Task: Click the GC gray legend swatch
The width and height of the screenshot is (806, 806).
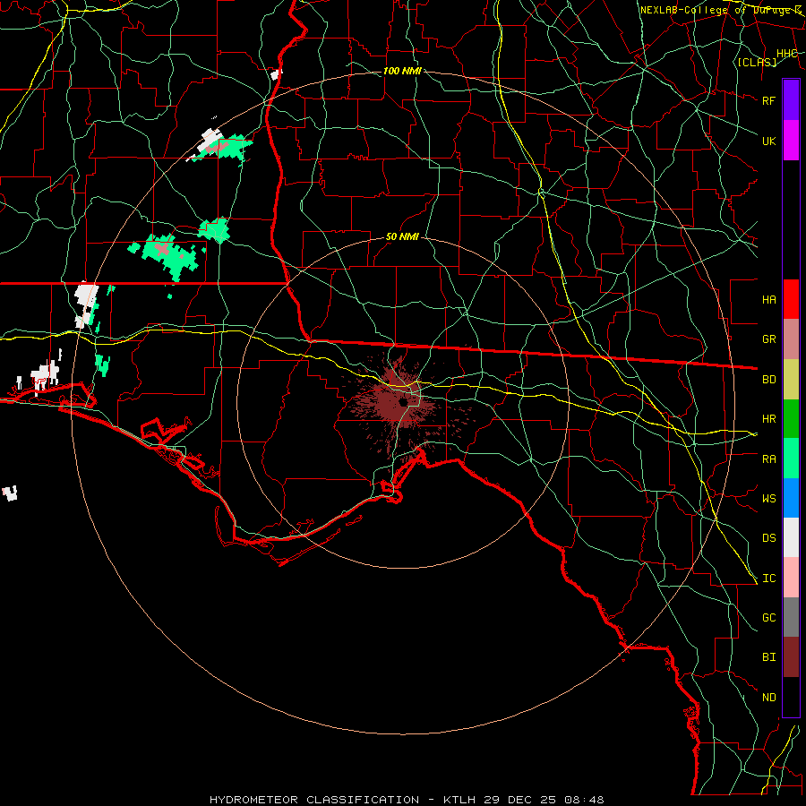Action: tap(791, 617)
